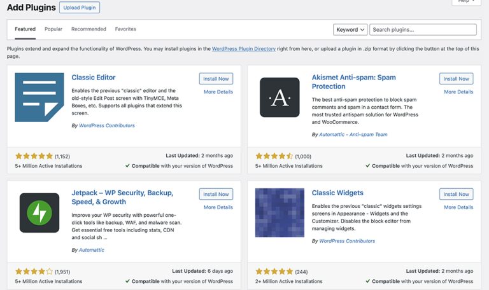Install the Classic Editor plugin
Screen dimensions: 489x290
[x=216, y=79]
